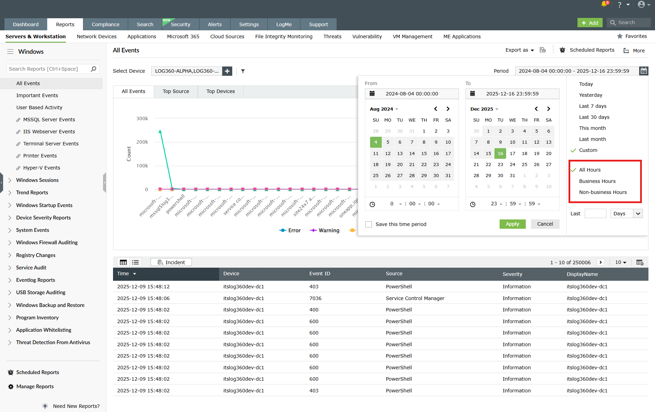
Task: Open the column chooser icon near page size
Action: click(640, 262)
